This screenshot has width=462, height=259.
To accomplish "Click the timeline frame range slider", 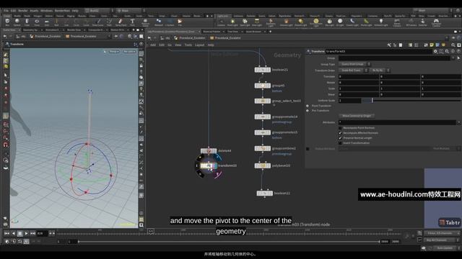I will (x=229, y=242).
